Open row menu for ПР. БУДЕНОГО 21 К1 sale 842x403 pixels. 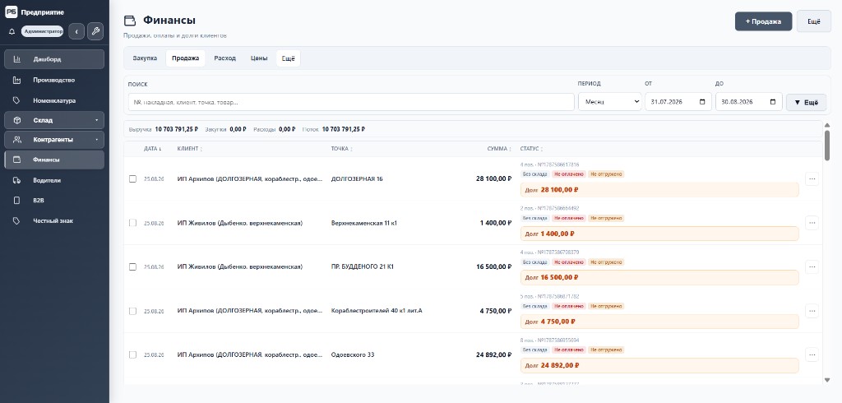click(812, 267)
